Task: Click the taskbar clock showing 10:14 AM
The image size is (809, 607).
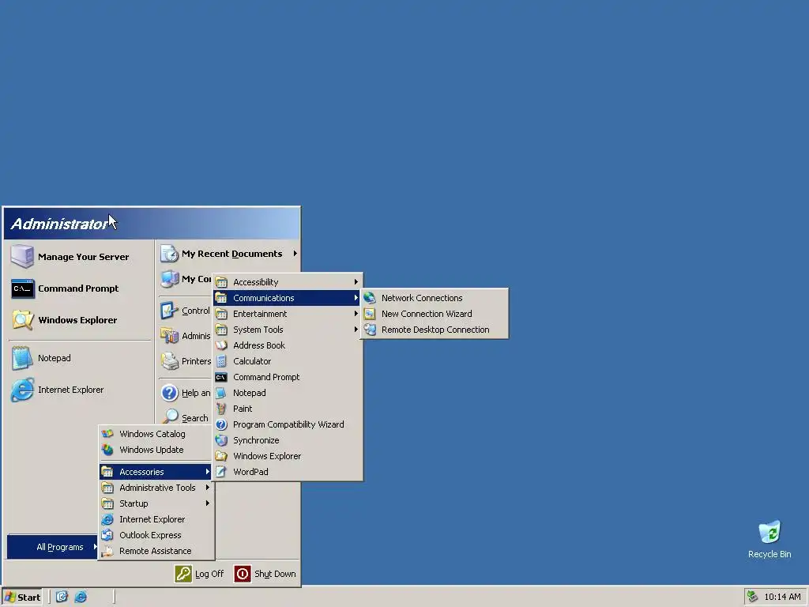Action: coord(783,597)
